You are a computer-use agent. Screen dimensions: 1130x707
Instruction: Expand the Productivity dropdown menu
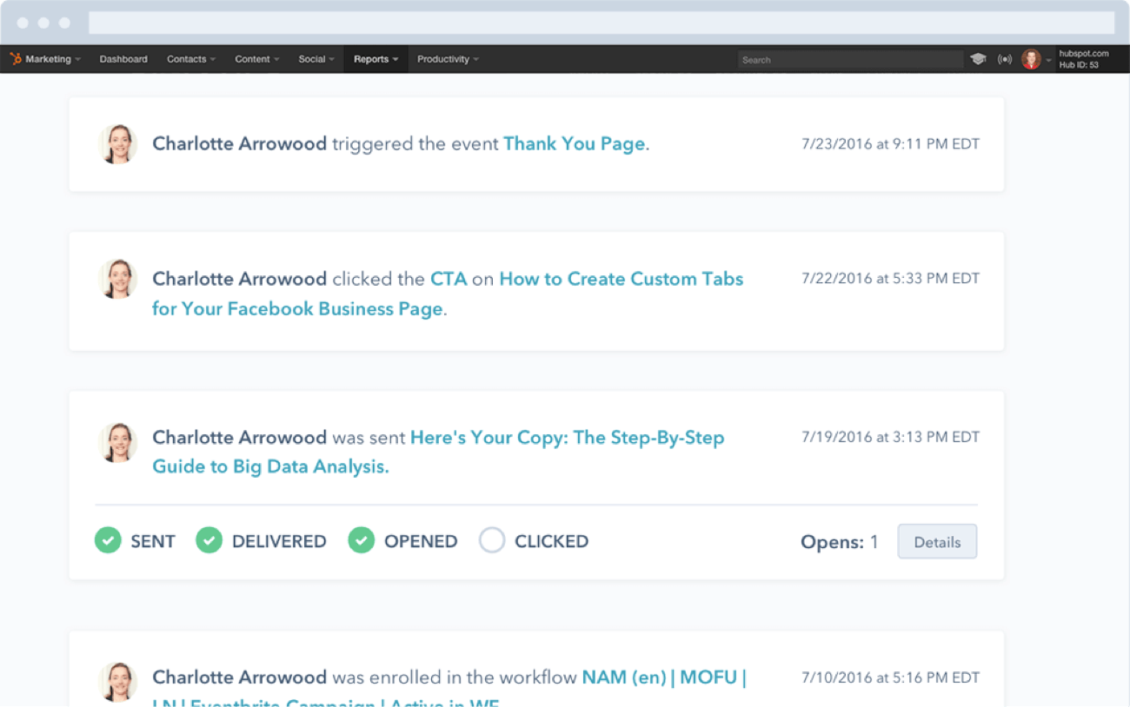point(448,59)
